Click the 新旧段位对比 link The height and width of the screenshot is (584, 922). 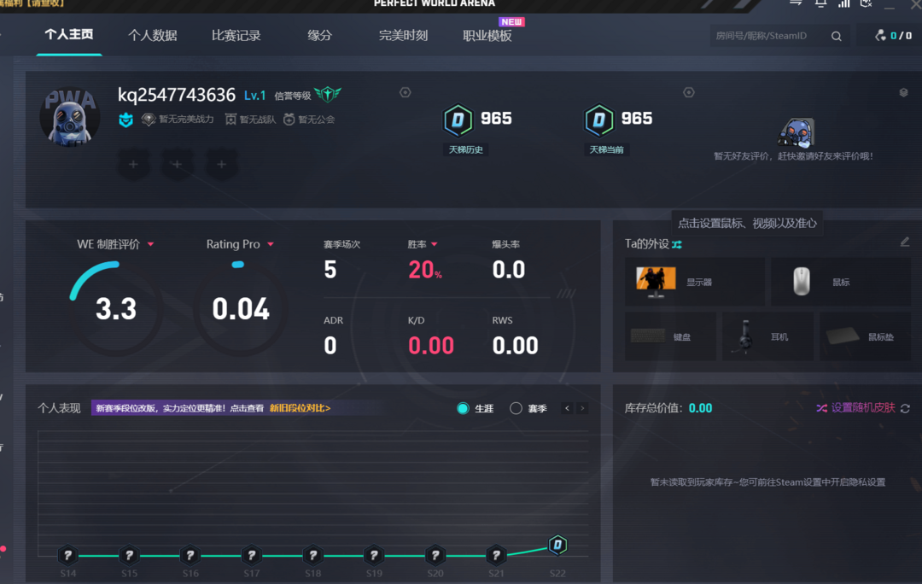coord(300,408)
